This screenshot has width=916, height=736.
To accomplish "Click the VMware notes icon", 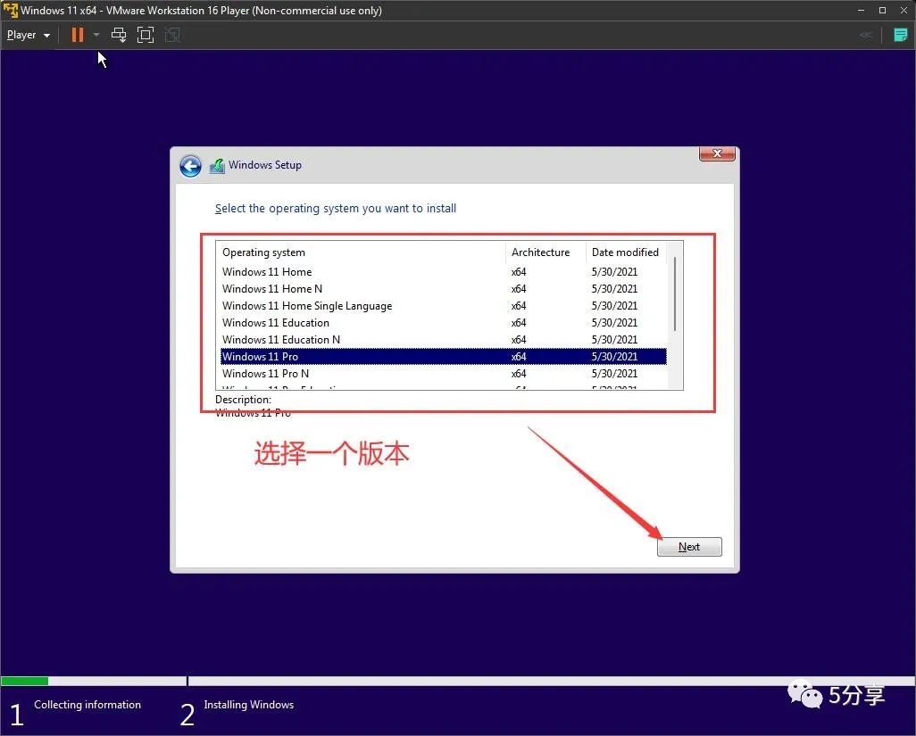I will pyautogui.click(x=900, y=35).
